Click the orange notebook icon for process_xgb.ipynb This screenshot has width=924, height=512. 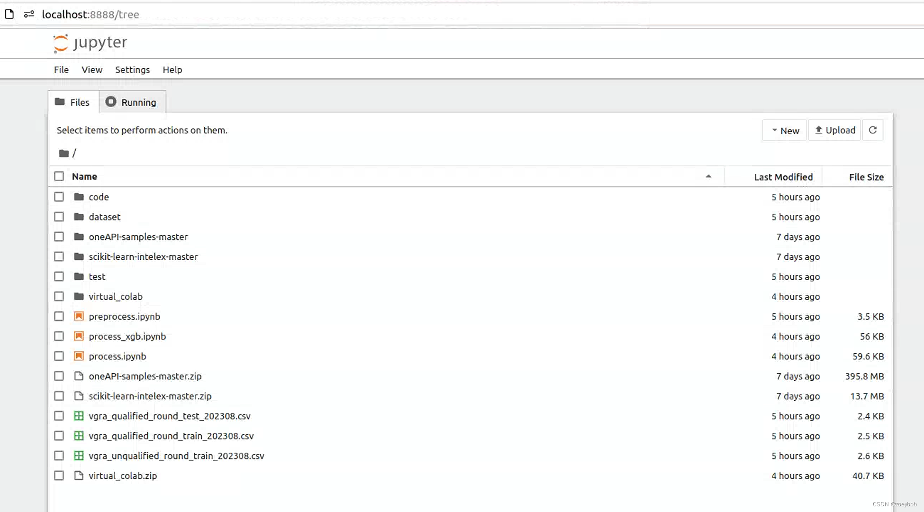pos(79,336)
